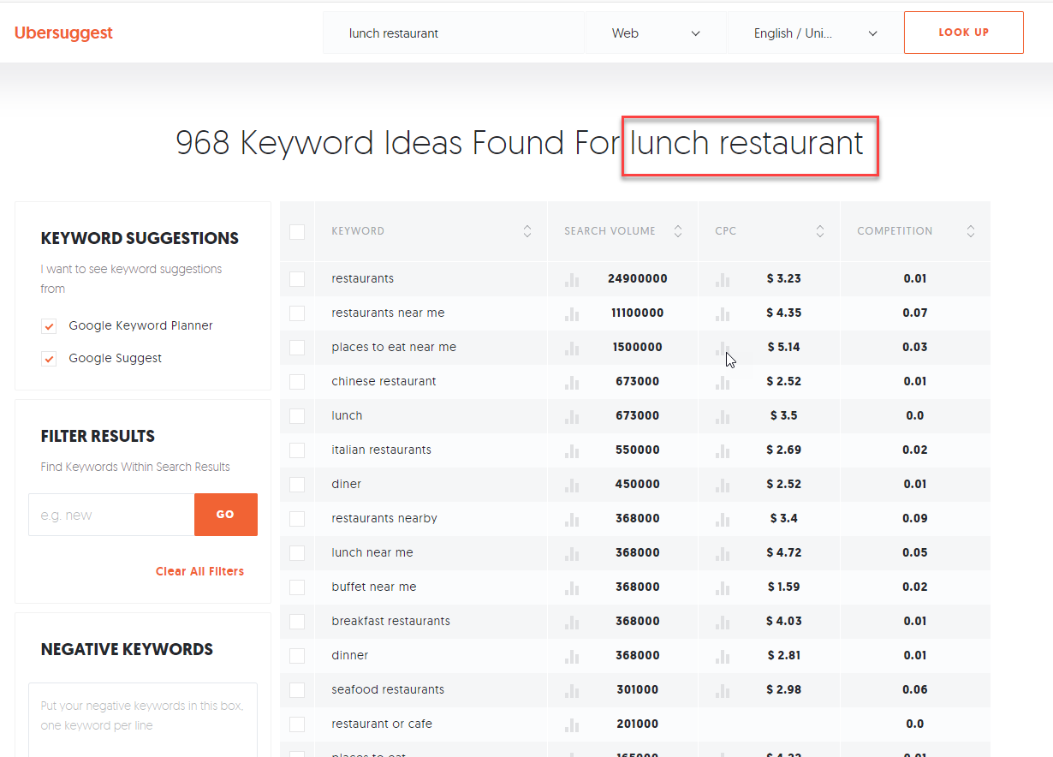Sort table by Competition column arrows
Viewport: 1053px width, 757px height.
pos(971,231)
